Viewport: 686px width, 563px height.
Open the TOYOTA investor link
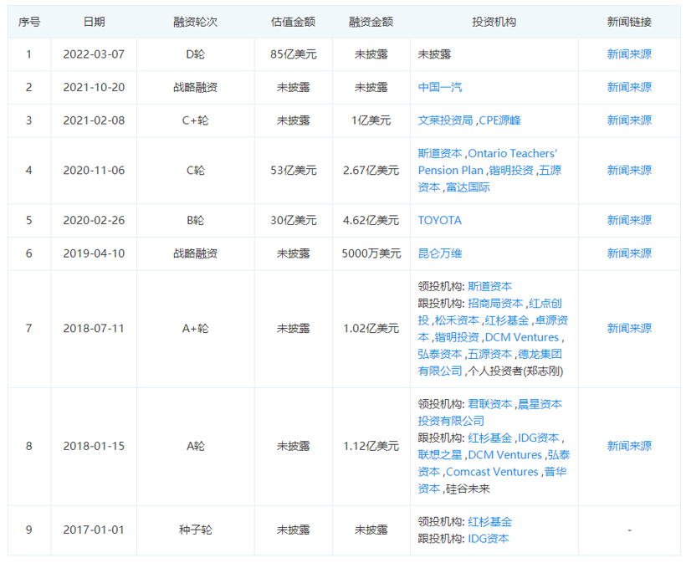pyautogui.click(x=438, y=220)
